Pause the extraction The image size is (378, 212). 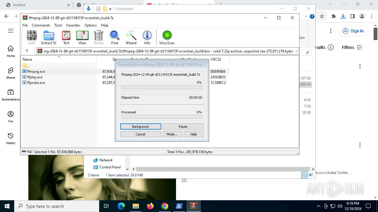pos(183,127)
